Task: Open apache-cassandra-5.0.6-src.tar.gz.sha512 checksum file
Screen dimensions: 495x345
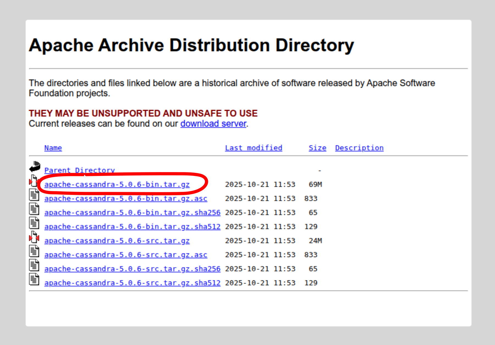Action: point(132,283)
